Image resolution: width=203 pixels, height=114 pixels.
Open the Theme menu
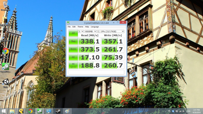click(80, 27)
